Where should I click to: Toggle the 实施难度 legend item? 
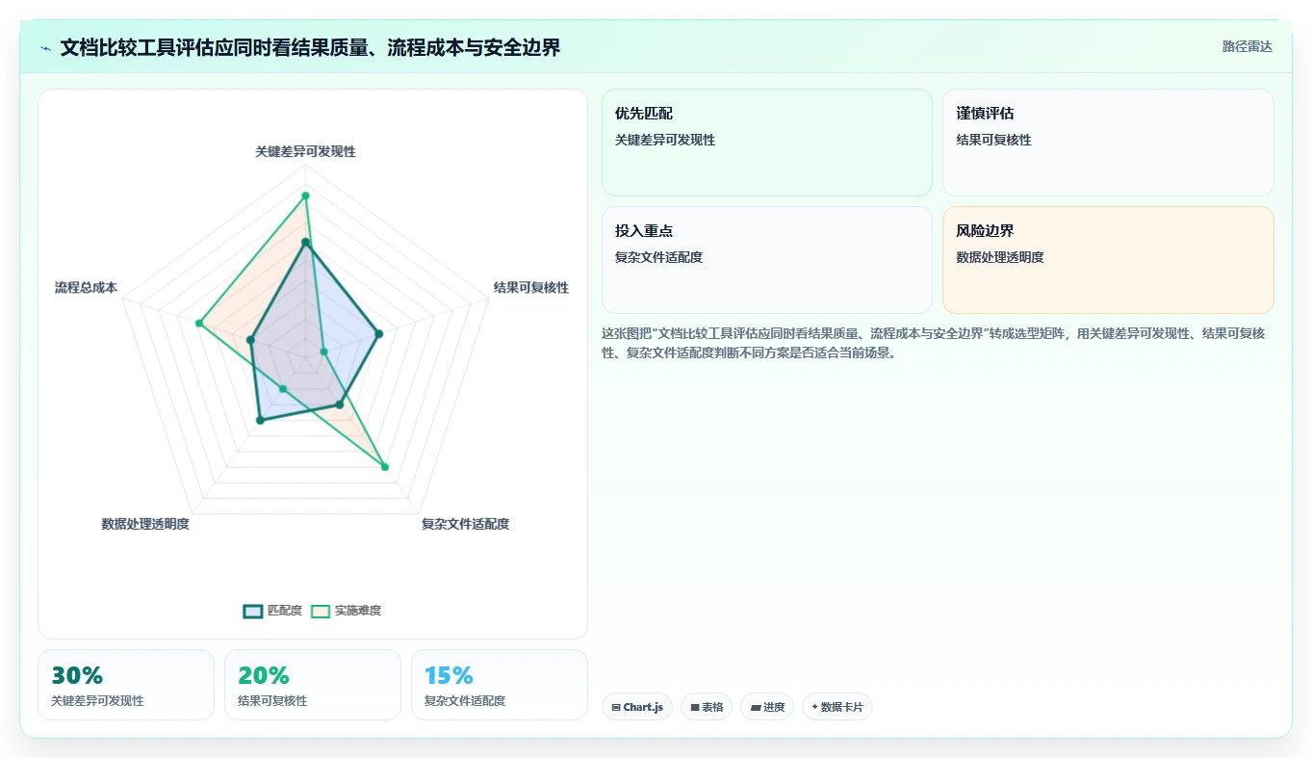tap(346, 611)
